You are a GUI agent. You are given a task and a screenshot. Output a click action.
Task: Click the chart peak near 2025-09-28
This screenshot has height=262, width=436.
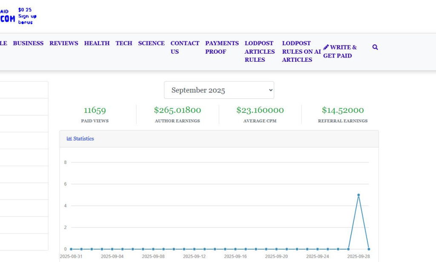coord(358,195)
